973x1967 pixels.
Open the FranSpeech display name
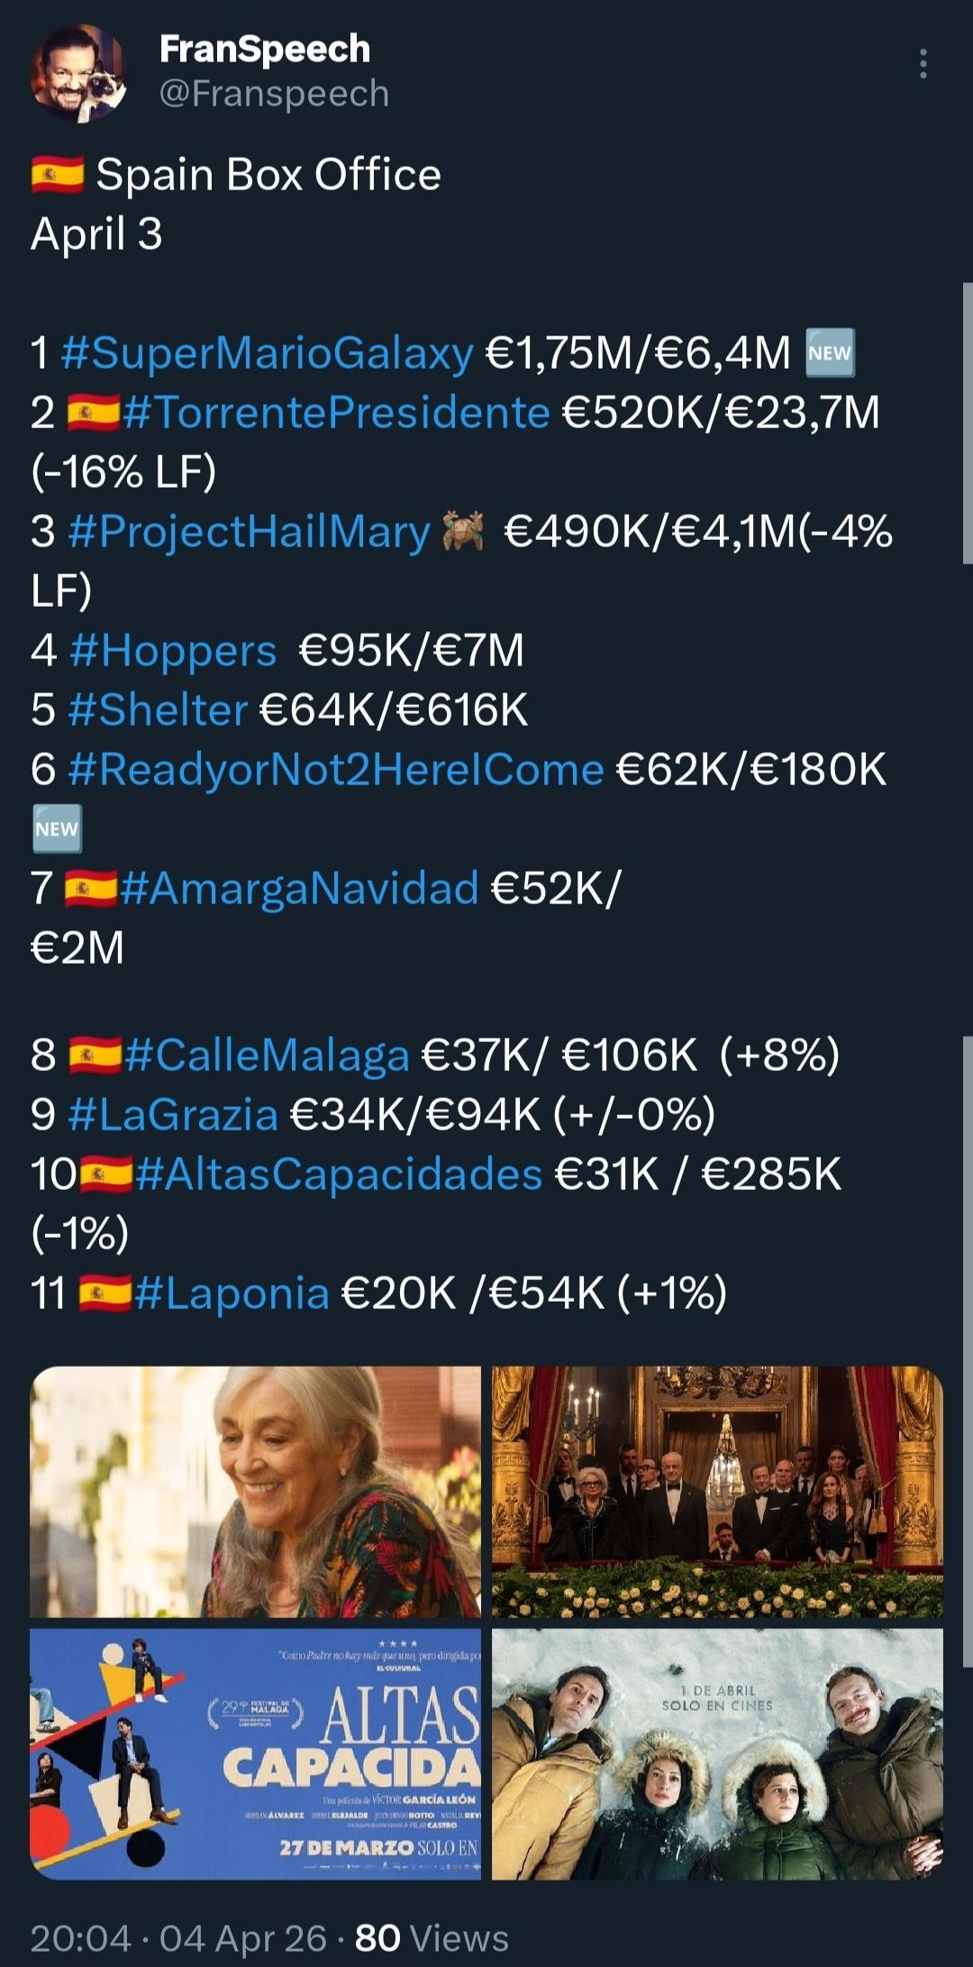point(265,49)
